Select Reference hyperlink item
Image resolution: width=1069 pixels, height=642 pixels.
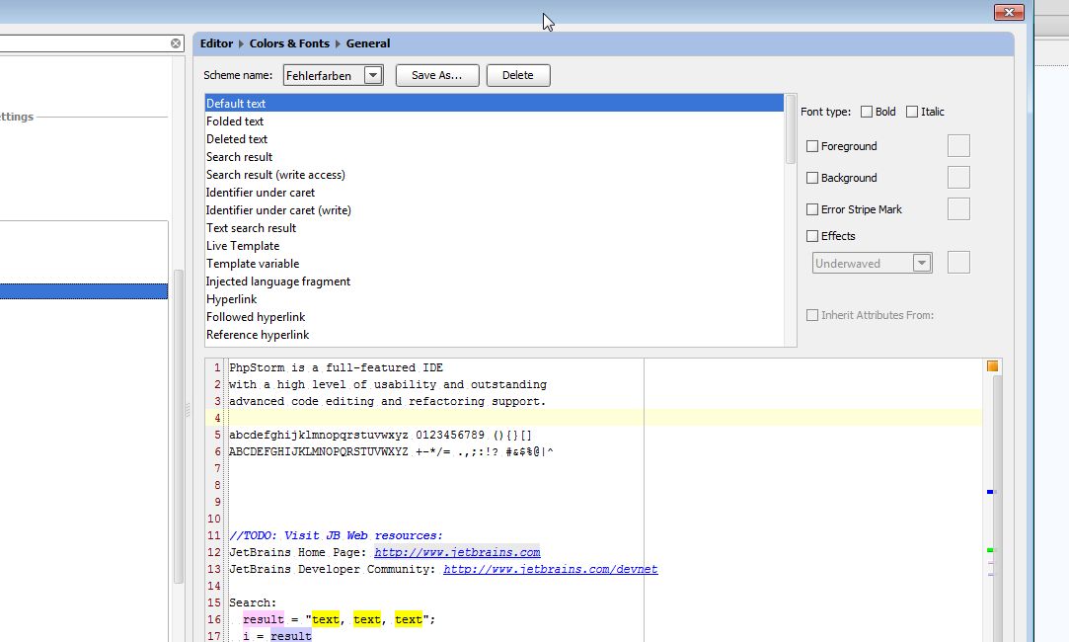pos(495,334)
